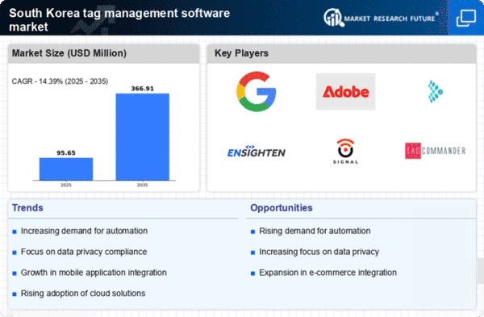
Task: Click the copy/expand icon in header
Action: pyautogui.click(x=466, y=18)
